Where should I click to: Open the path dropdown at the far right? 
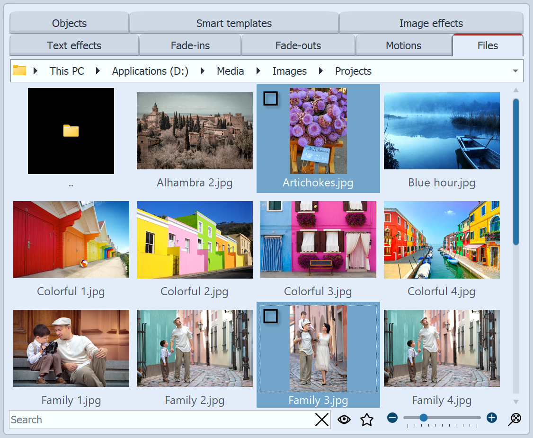point(515,71)
